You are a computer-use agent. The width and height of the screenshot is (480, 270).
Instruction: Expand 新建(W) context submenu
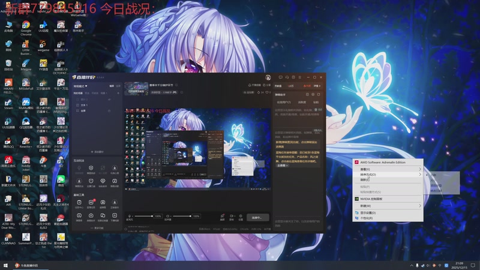pyautogui.click(x=388, y=206)
